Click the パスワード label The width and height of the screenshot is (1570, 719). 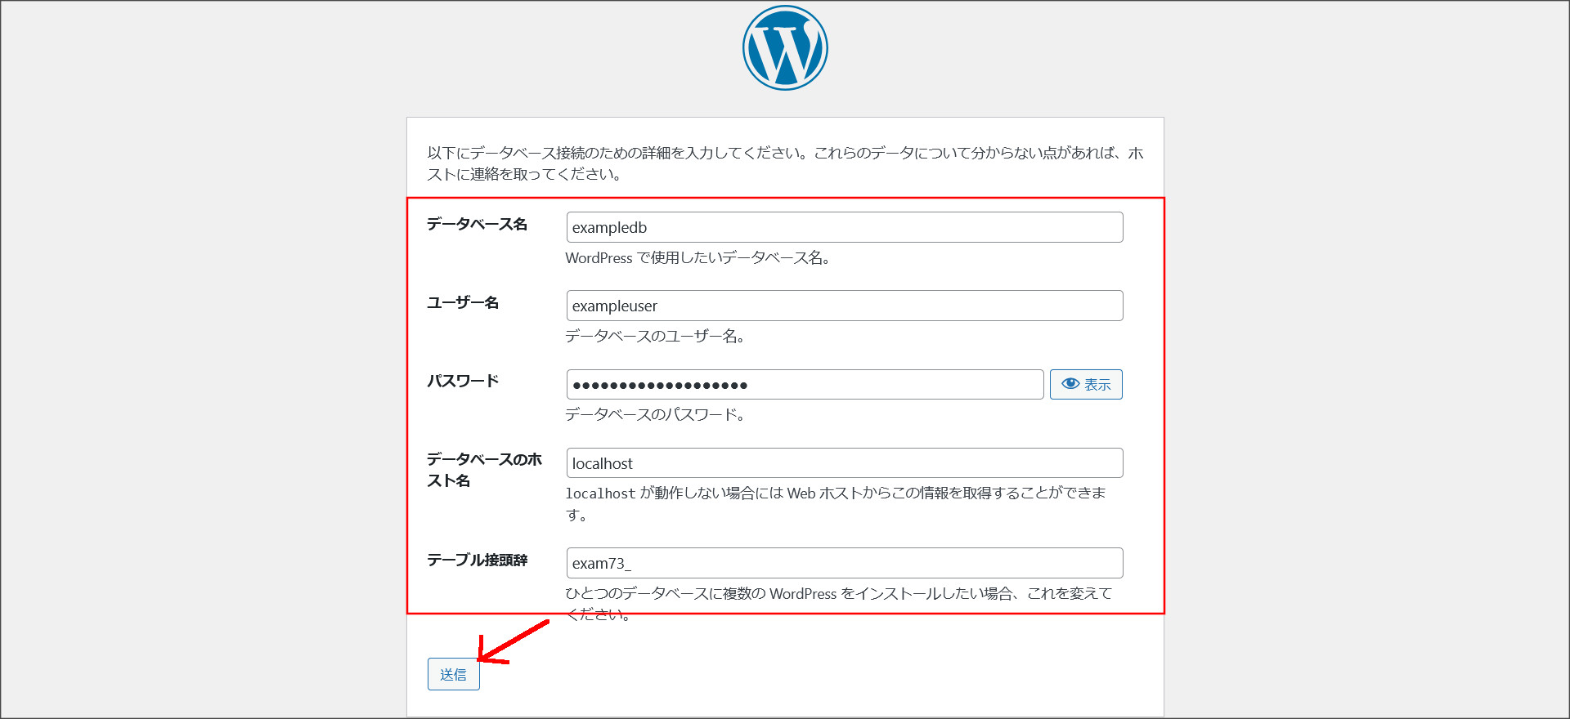[x=463, y=382]
